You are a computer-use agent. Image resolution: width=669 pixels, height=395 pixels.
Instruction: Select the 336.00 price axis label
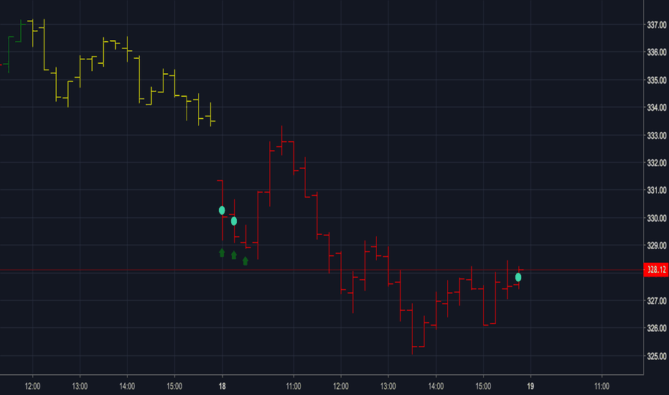point(657,52)
